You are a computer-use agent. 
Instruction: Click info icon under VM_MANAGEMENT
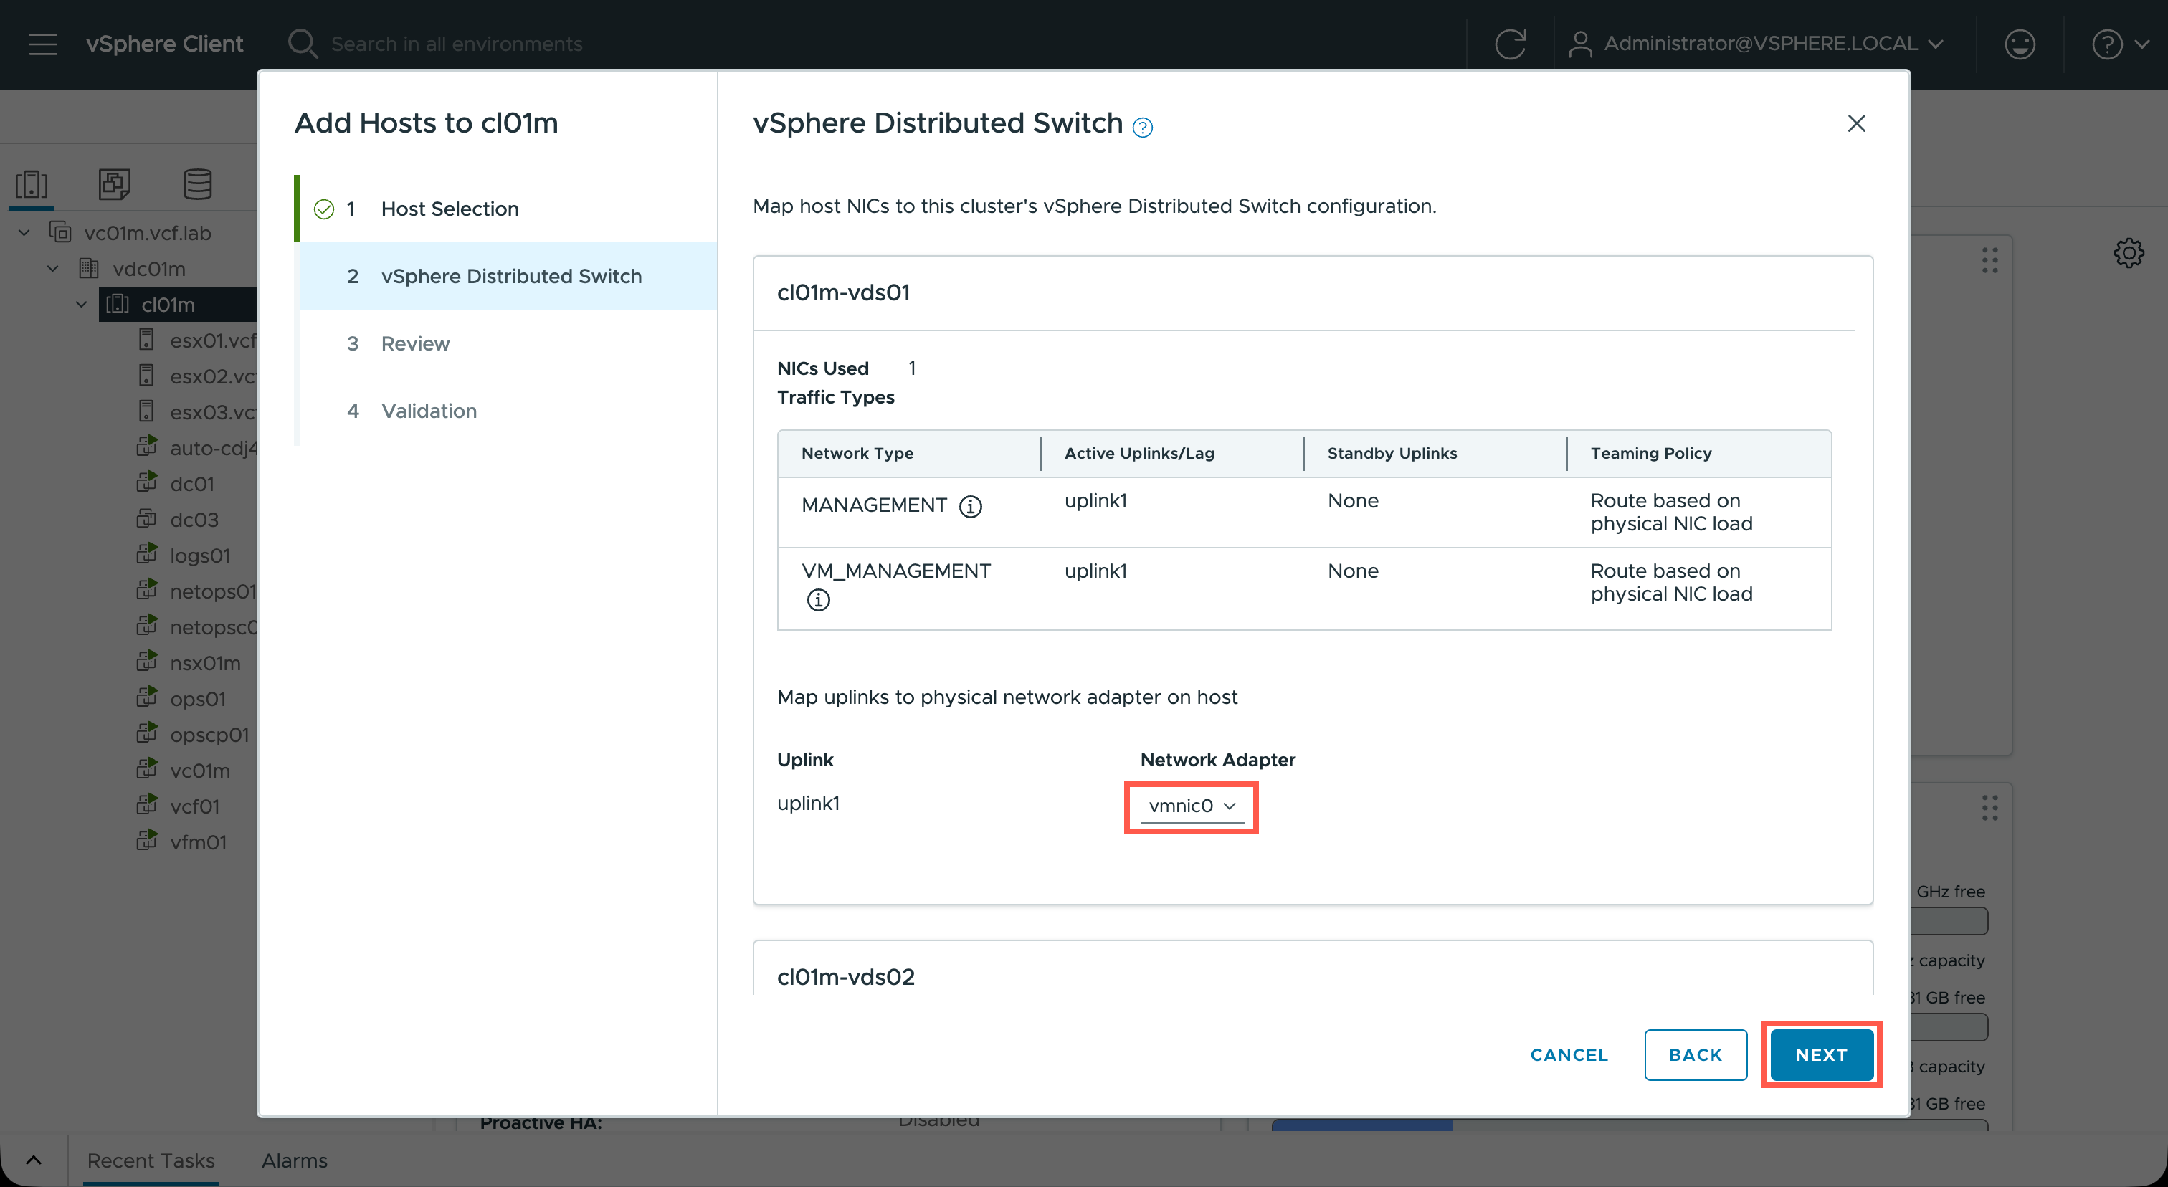[x=818, y=600]
